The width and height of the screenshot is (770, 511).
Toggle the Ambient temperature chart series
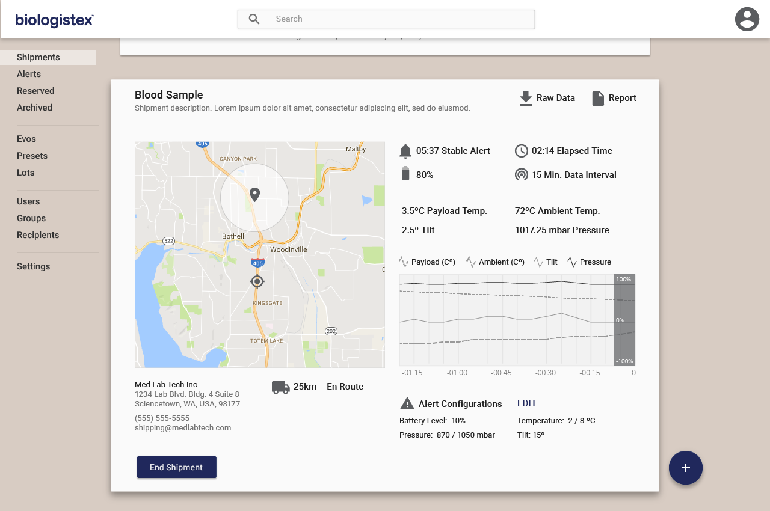point(496,262)
